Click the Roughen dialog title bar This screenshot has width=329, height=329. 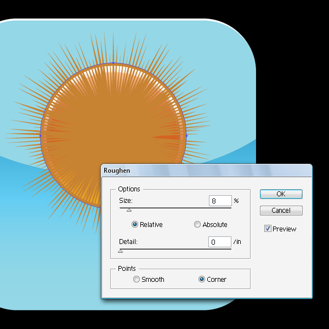[x=207, y=171]
